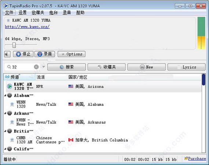The image size is (209, 165).
Task: Click the audio level meter
Action: point(201,33)
